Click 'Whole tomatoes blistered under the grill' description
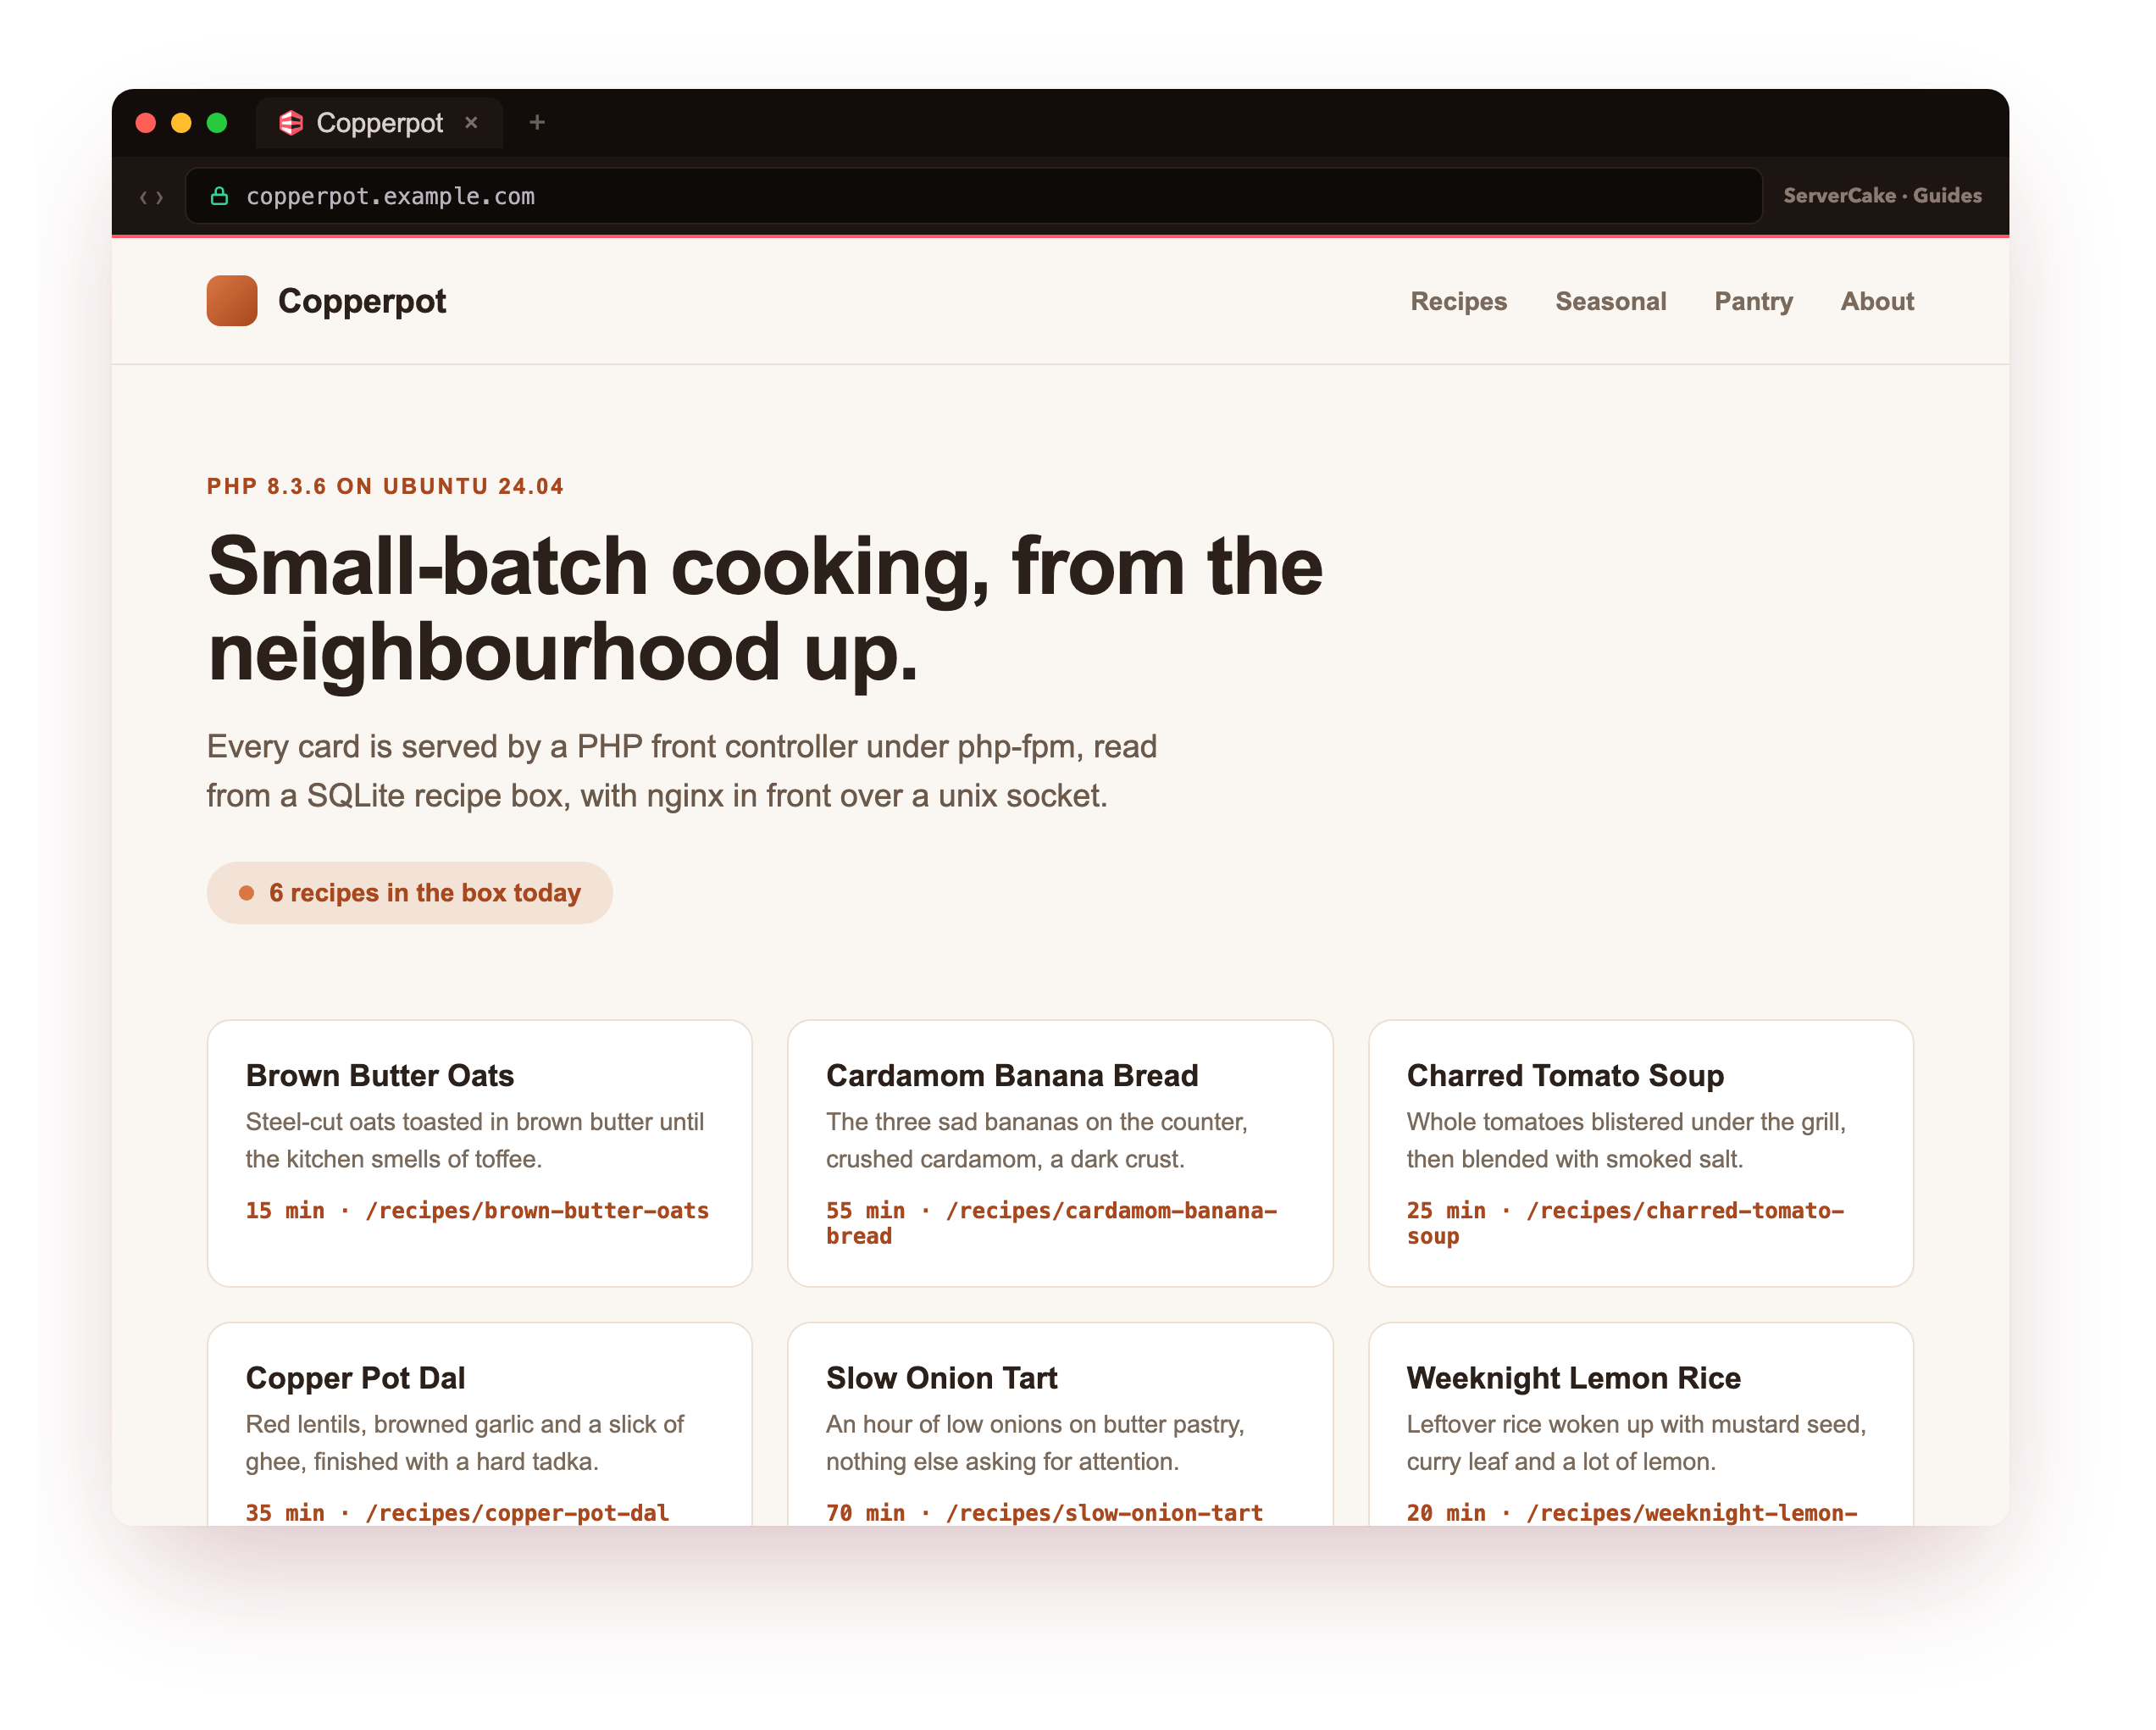The height and width of the screenshot is (1730, 2156). pyautogui.click(x=1626, y=1141)
